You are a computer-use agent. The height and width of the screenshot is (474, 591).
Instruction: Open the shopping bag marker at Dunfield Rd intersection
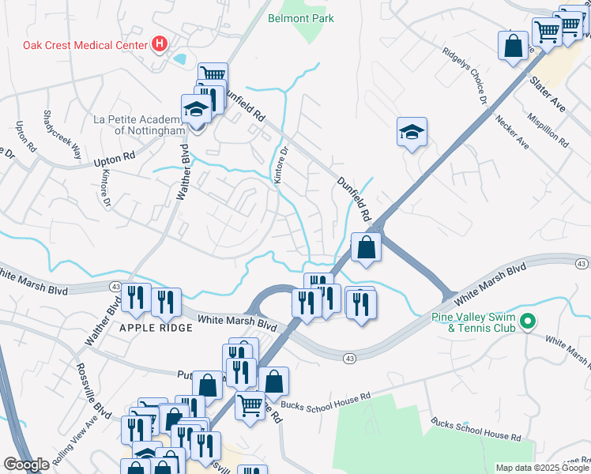[366, 247]
